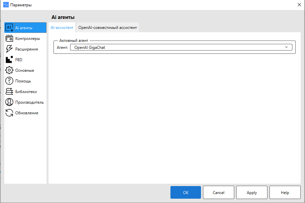
Task: Select the Библиотеки text entry
Action: pyautogui.click(x=26, y=92)
